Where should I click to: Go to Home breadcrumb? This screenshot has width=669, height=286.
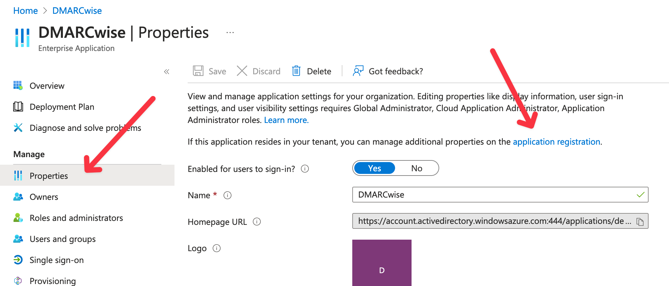click(x=25, y=11)
